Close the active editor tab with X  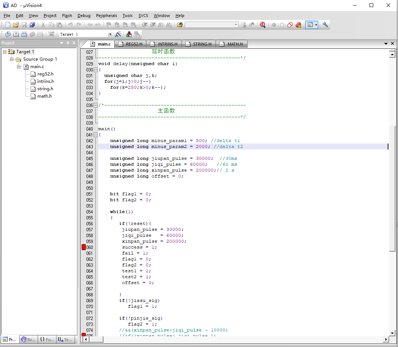pyautogui.click(x=392, y=44)
